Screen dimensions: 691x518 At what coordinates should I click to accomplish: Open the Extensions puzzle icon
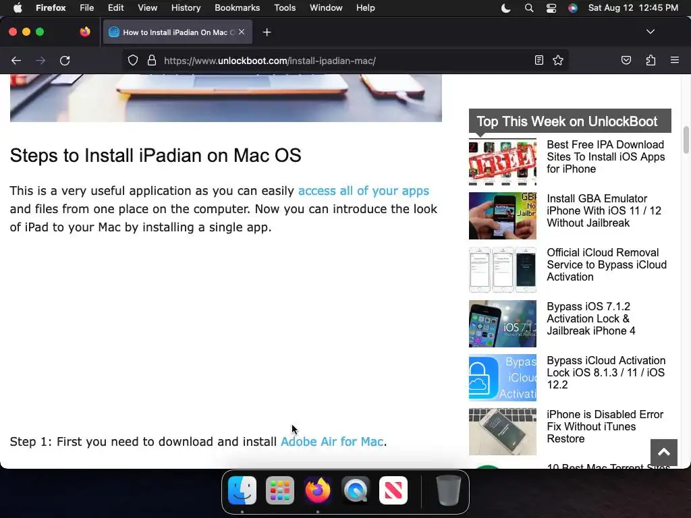tap(651, 60)
